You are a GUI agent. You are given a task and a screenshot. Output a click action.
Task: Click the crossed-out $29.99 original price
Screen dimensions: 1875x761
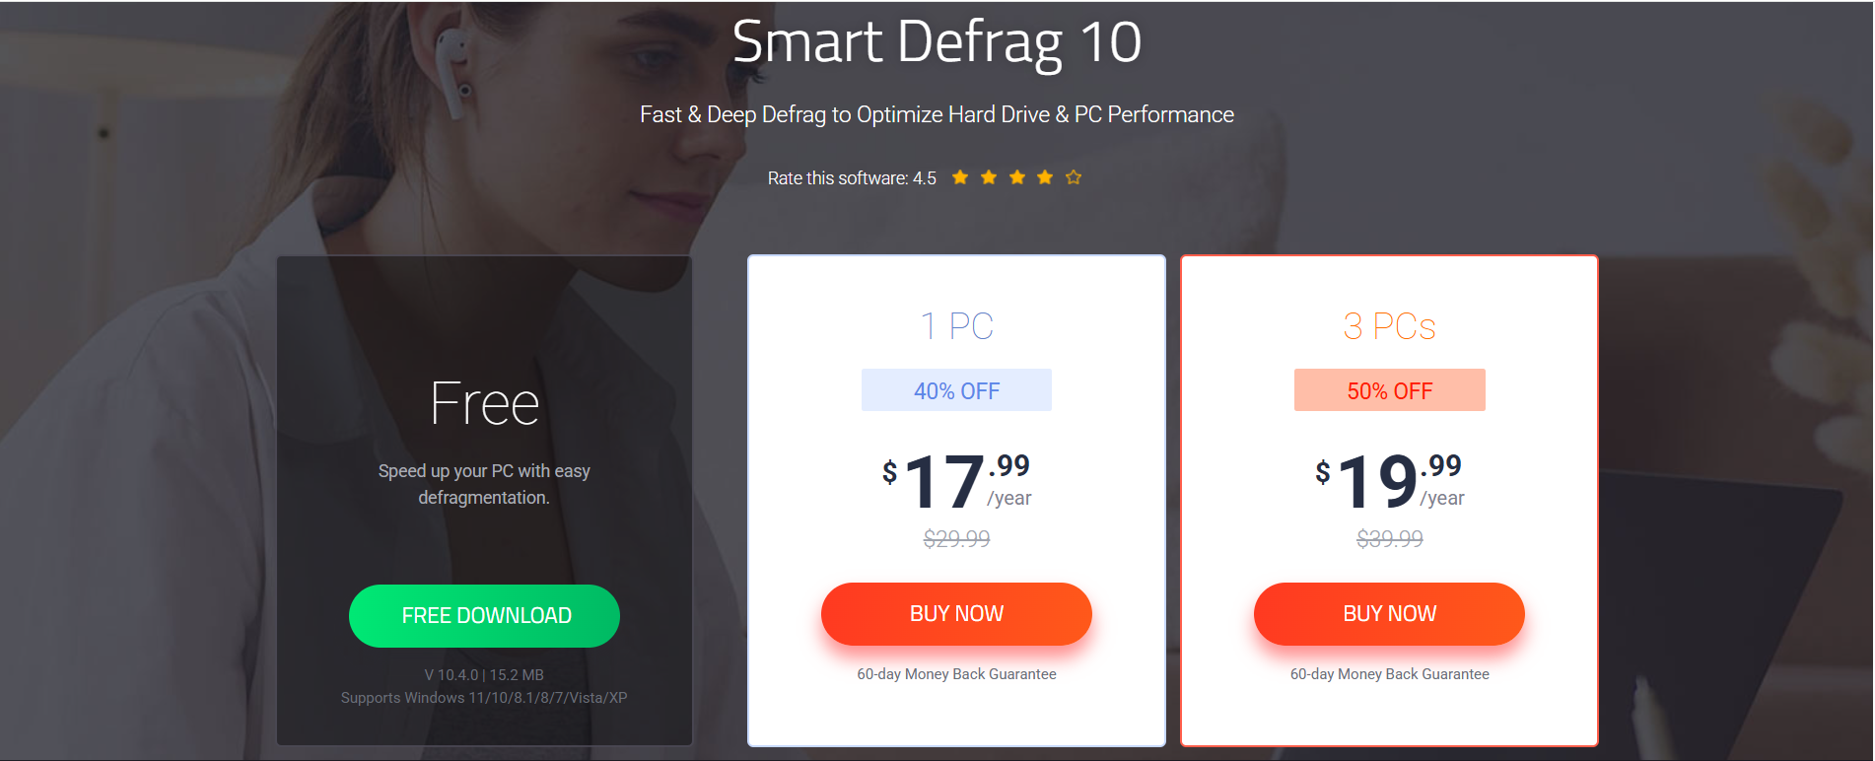[956, 539]
